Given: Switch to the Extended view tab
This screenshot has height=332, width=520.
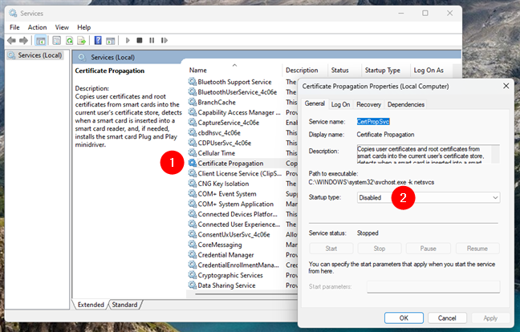Looking at the screenshot, I should (x=91, y=305).
